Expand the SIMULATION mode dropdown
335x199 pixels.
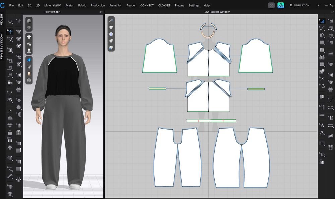click(x=299, y=5)
